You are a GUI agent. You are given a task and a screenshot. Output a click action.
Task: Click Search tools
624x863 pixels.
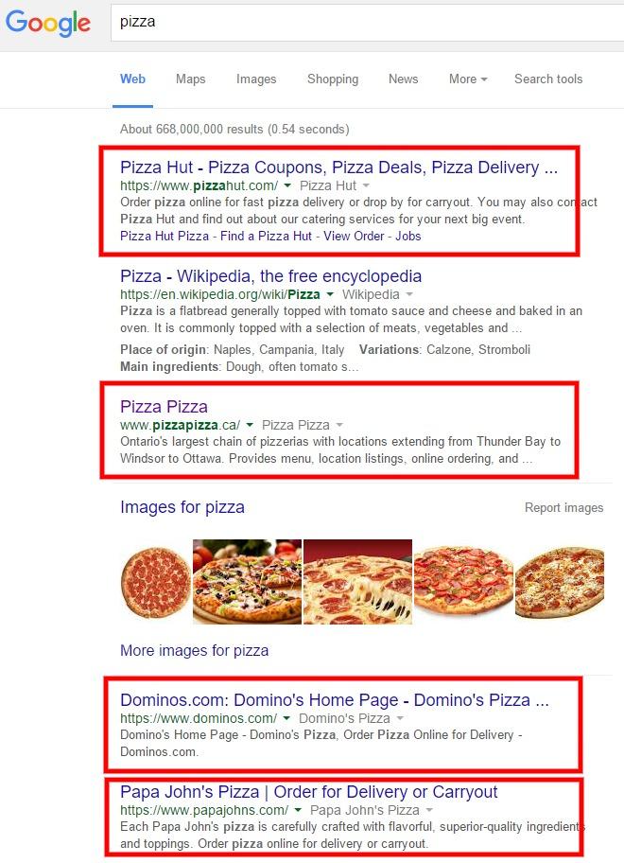tap(548, 79)
